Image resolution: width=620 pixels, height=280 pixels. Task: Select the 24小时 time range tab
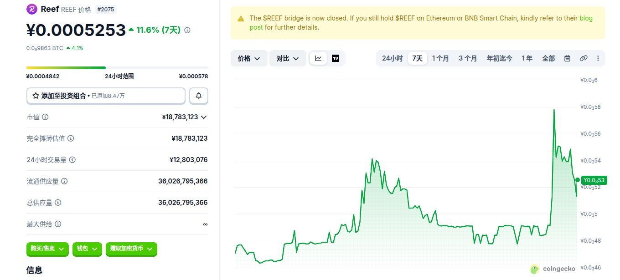(392, 58)
